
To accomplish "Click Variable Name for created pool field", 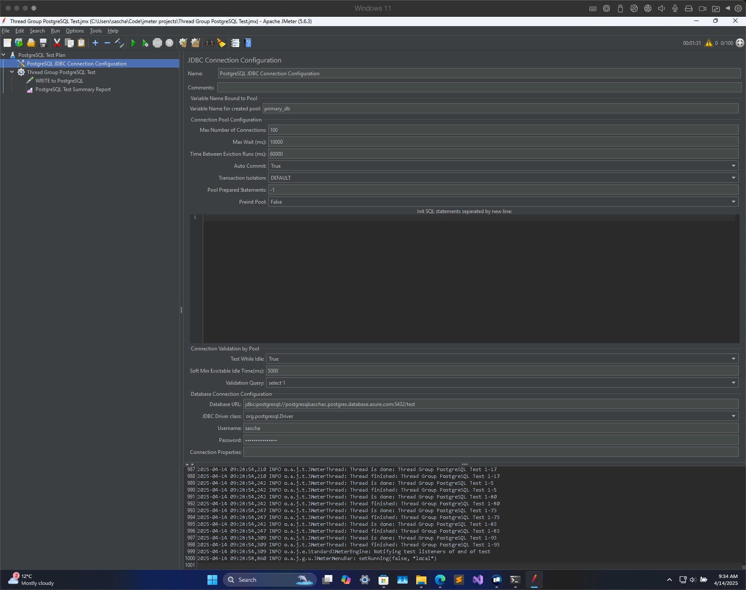I will (500, 109).
